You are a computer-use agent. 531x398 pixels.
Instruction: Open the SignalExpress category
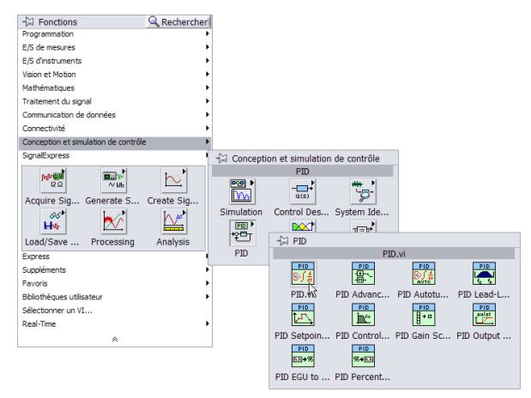coord(113,155)
